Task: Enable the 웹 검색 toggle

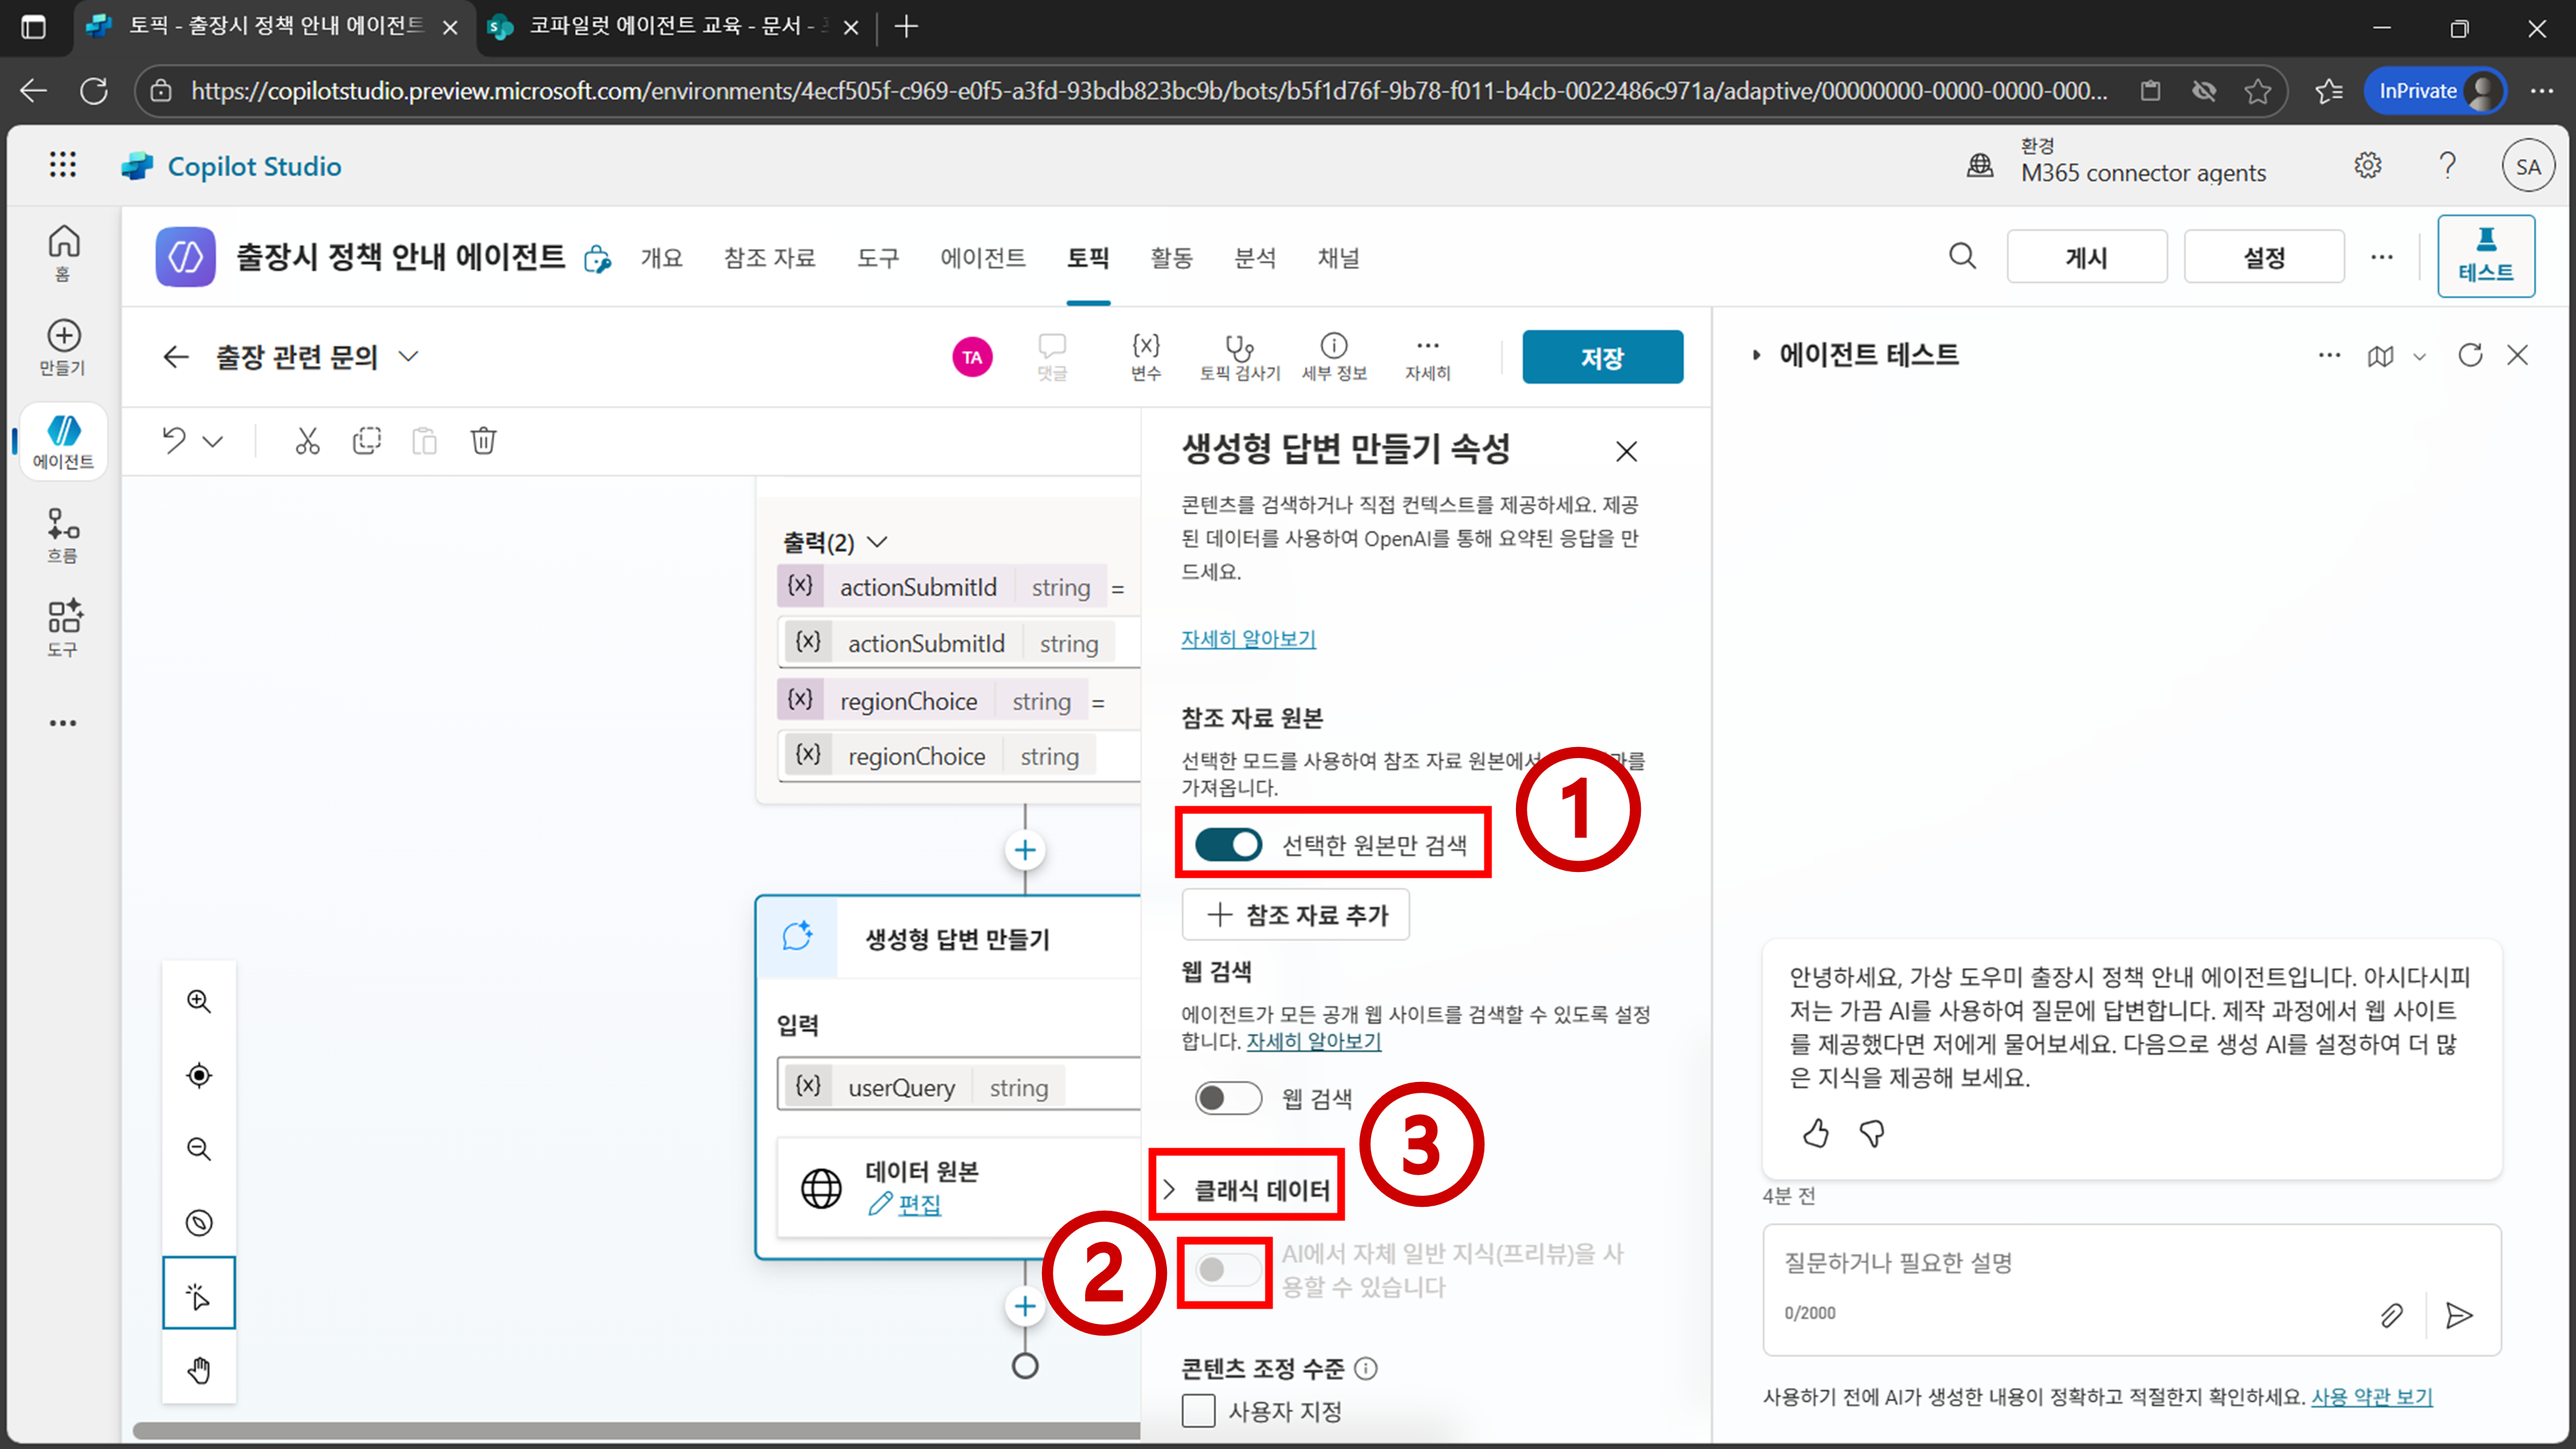Action: pyautogui.click(x=1228, y=1098)
